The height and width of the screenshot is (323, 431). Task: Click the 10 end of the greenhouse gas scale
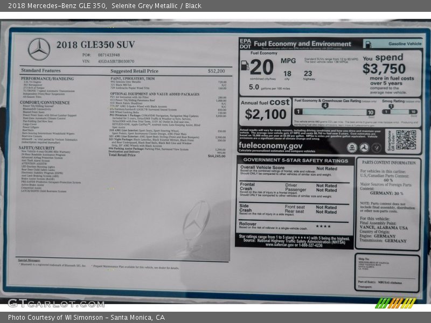coord(370,112)
